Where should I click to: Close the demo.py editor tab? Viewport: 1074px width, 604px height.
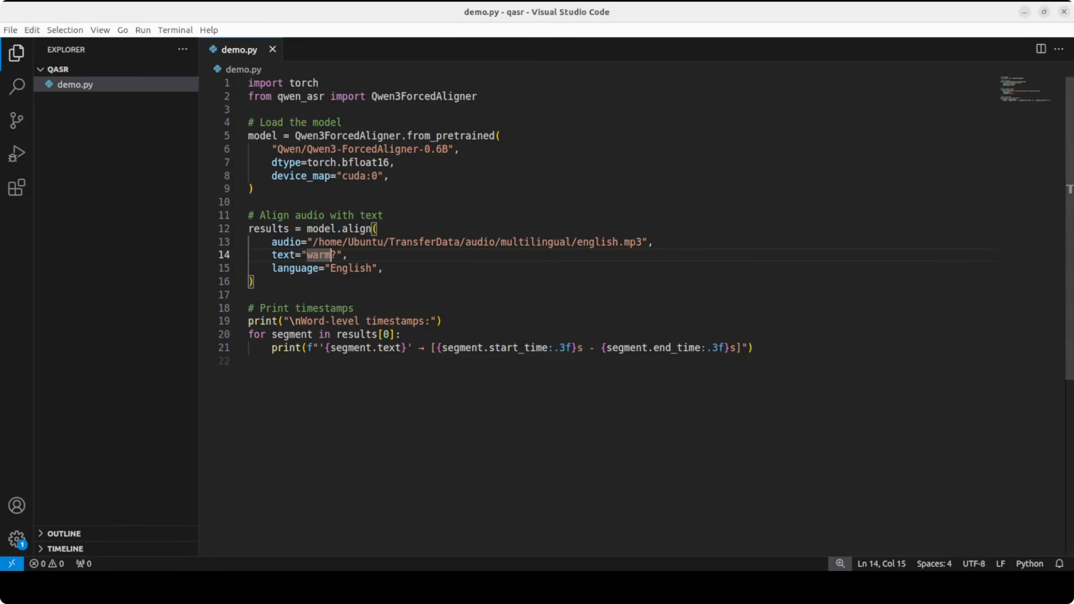tap(272, 49)
